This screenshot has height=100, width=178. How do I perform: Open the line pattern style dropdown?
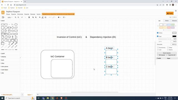[x=164, y=39]
